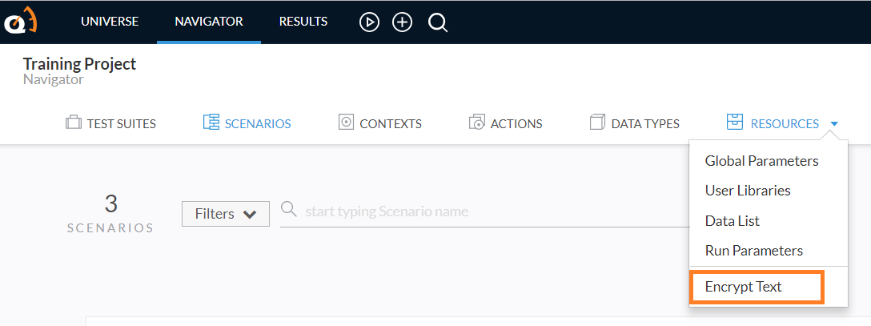Screen dimensions: 871x326
Task: Click the Data Types cube icon
Action: pos(598,123)
